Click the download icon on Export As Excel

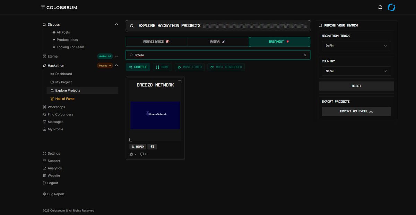371,111
